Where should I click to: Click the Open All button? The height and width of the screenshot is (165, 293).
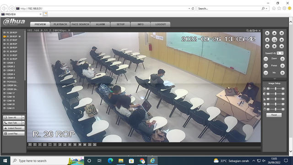click(x=12, y=117)
